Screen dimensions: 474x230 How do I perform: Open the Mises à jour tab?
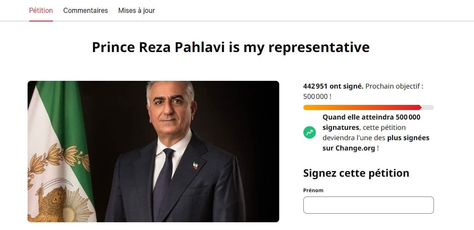click(x=137, y=11)
